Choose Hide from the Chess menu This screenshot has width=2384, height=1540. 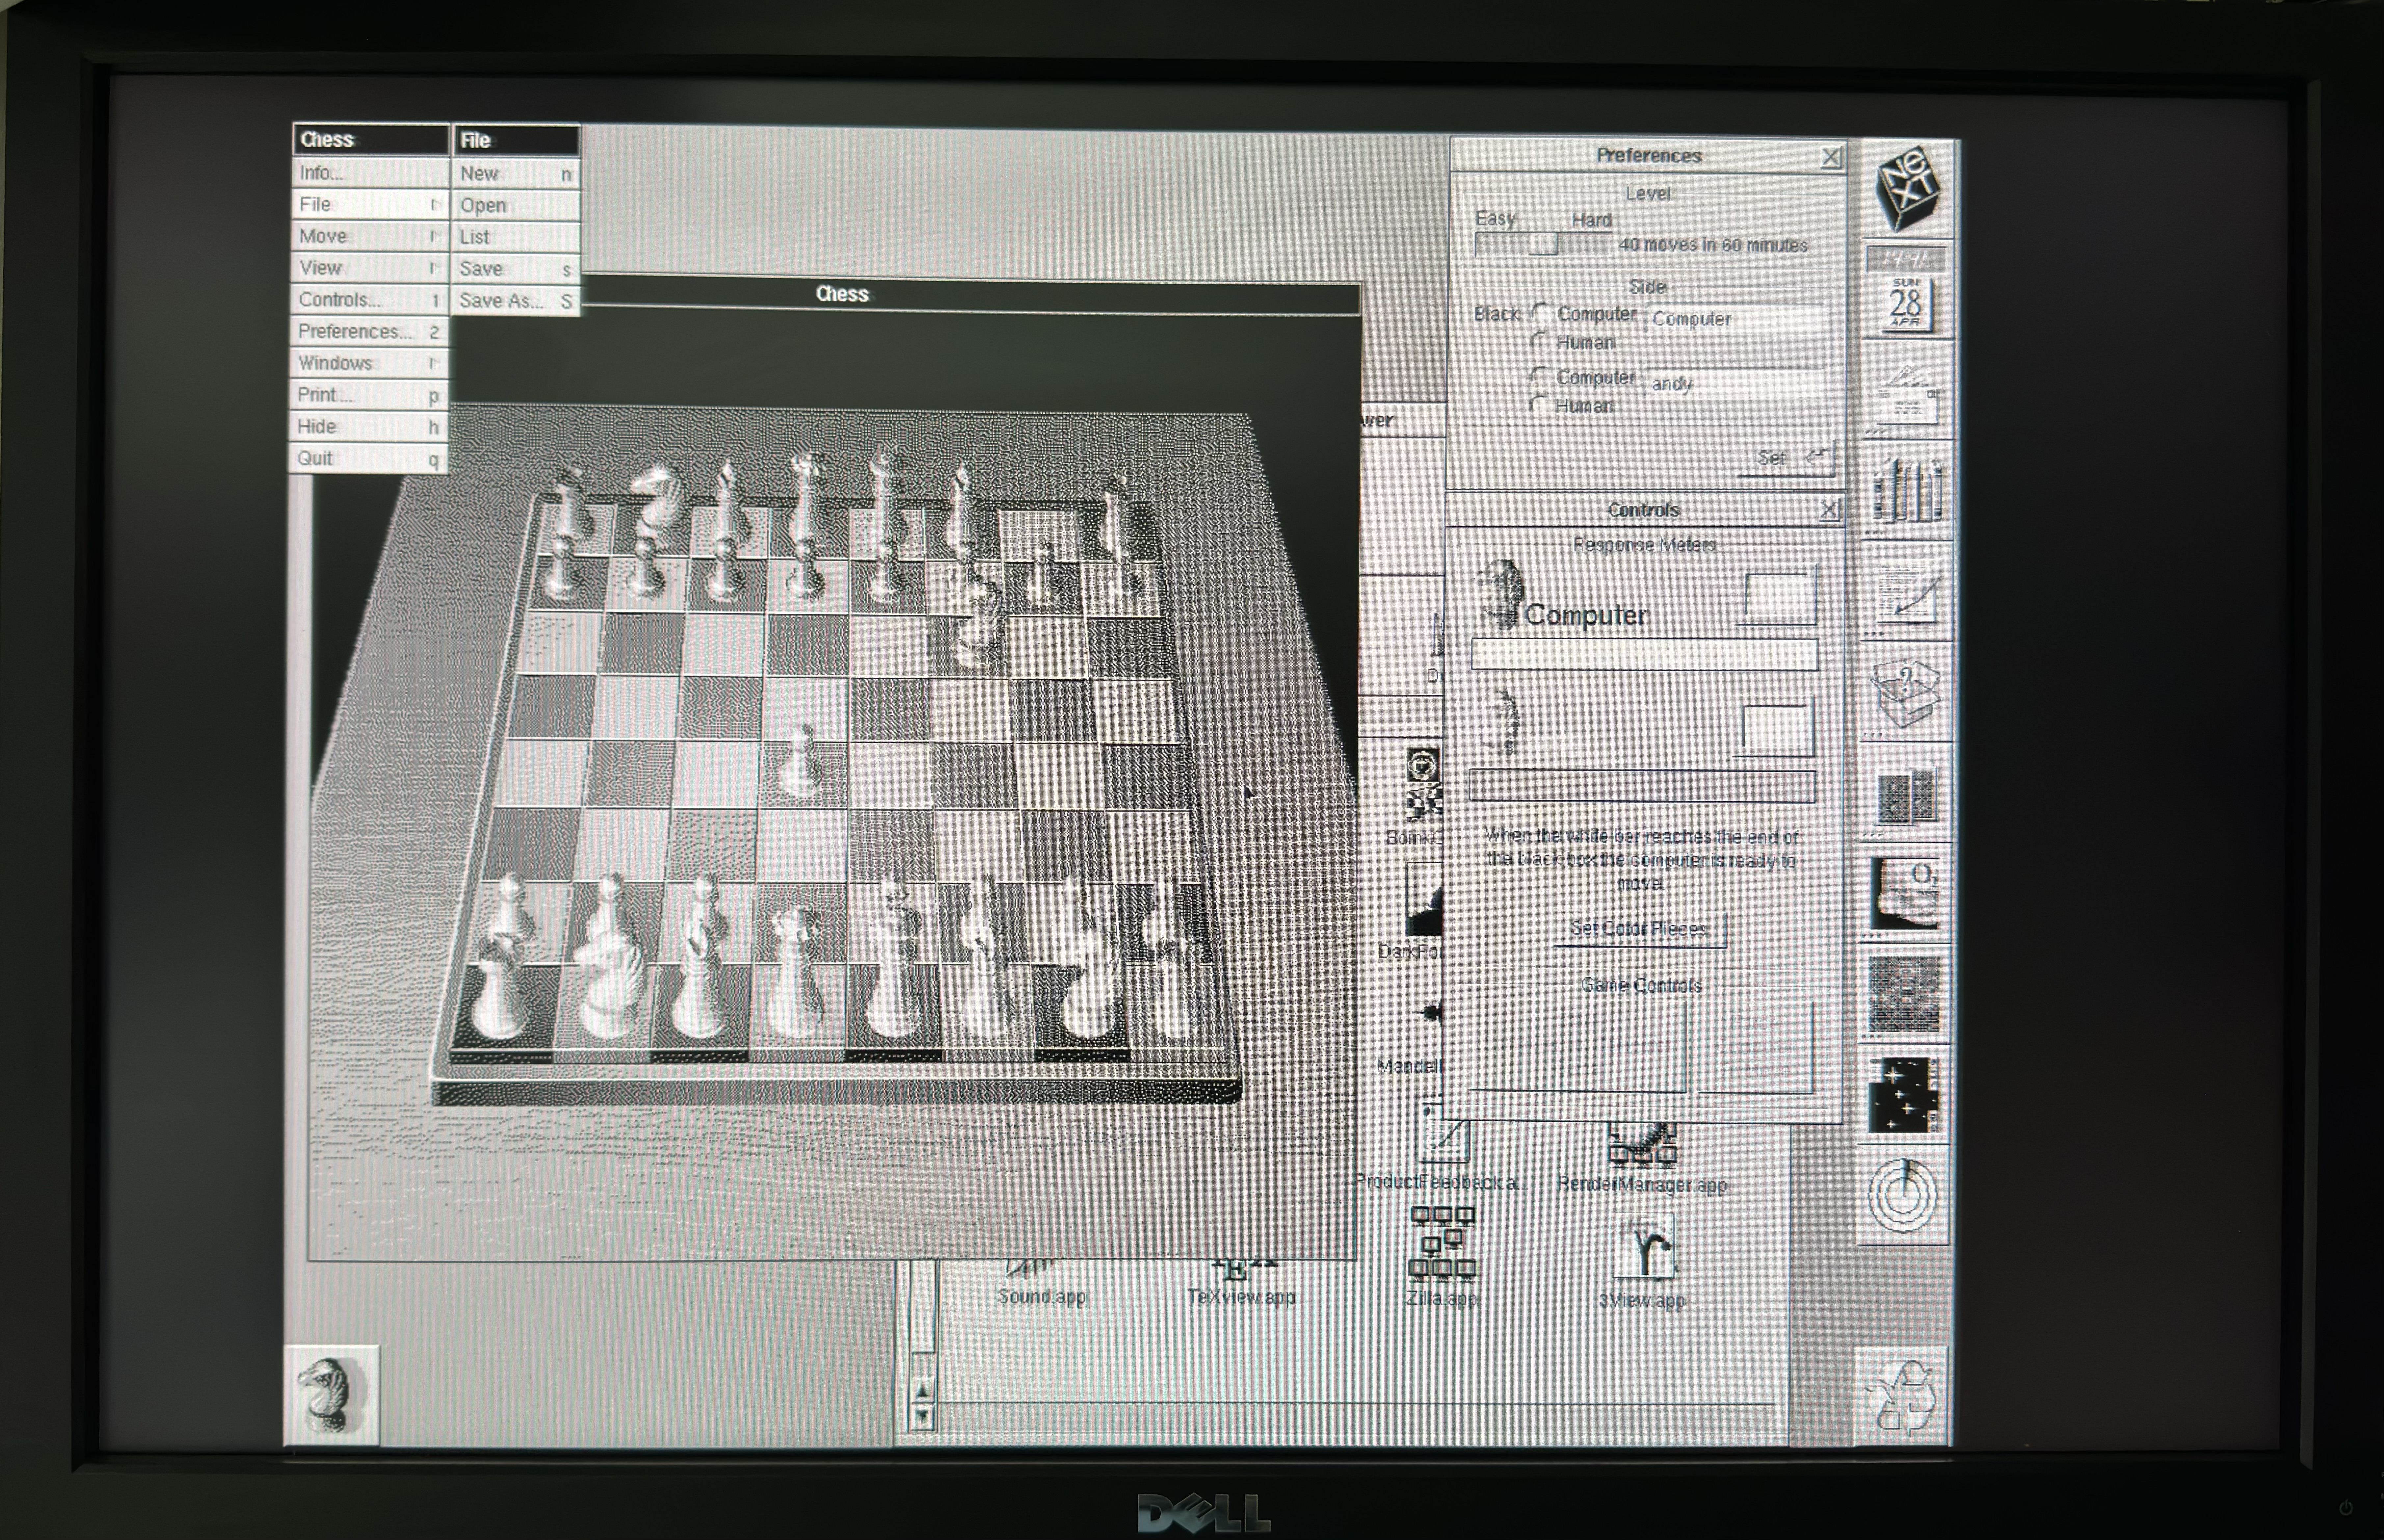368,427
